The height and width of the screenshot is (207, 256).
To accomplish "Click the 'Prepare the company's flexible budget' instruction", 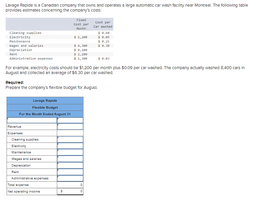I will coord(52,88).
